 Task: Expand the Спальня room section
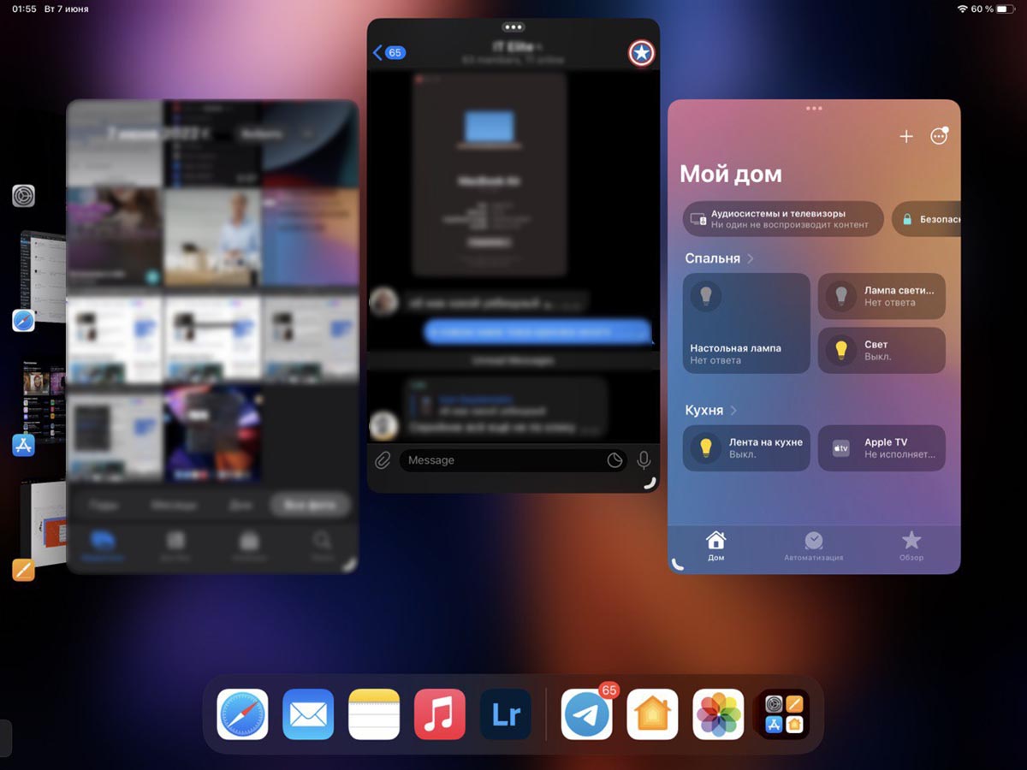[x=719, y=258]
